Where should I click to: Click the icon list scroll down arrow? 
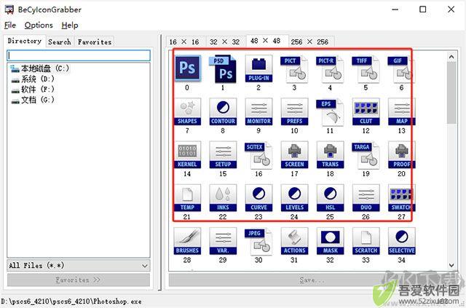[451, 265]
